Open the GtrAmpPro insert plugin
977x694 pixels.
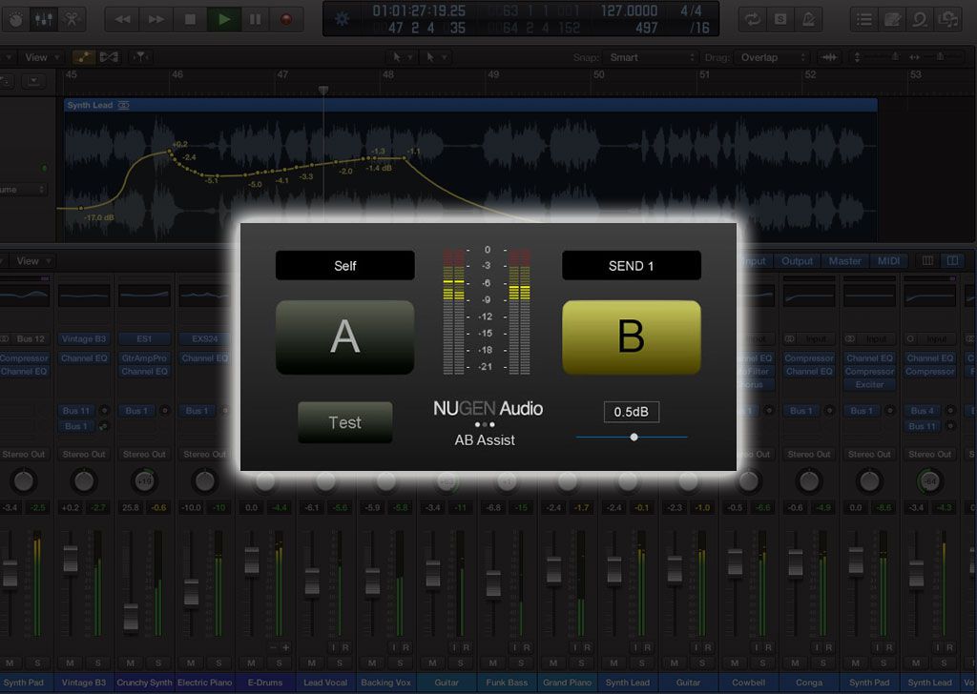(x=144, y=358)
